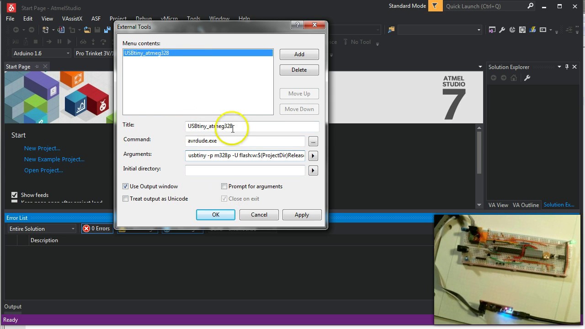This screenshot has height=329, width=585.
Task: Click the Solution Explorer wrench Properties icon
Action: (x=527, y=78)
